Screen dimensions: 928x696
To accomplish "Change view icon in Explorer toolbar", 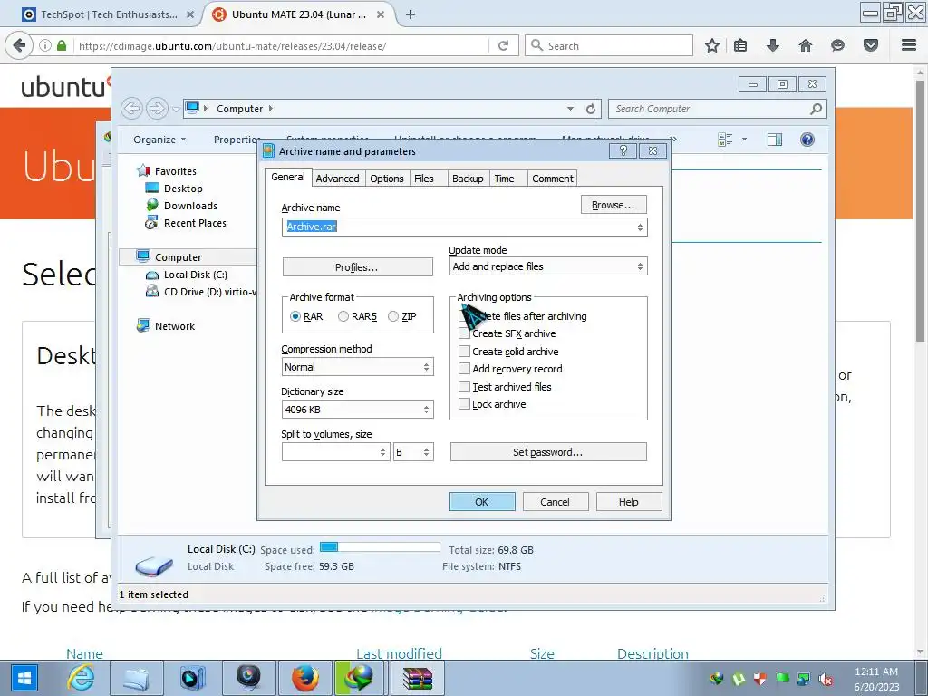I will [x=725, y=140].
